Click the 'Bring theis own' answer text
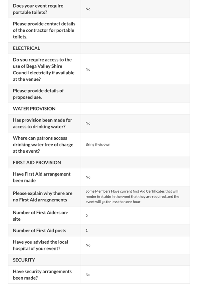 tap(98, 145)
